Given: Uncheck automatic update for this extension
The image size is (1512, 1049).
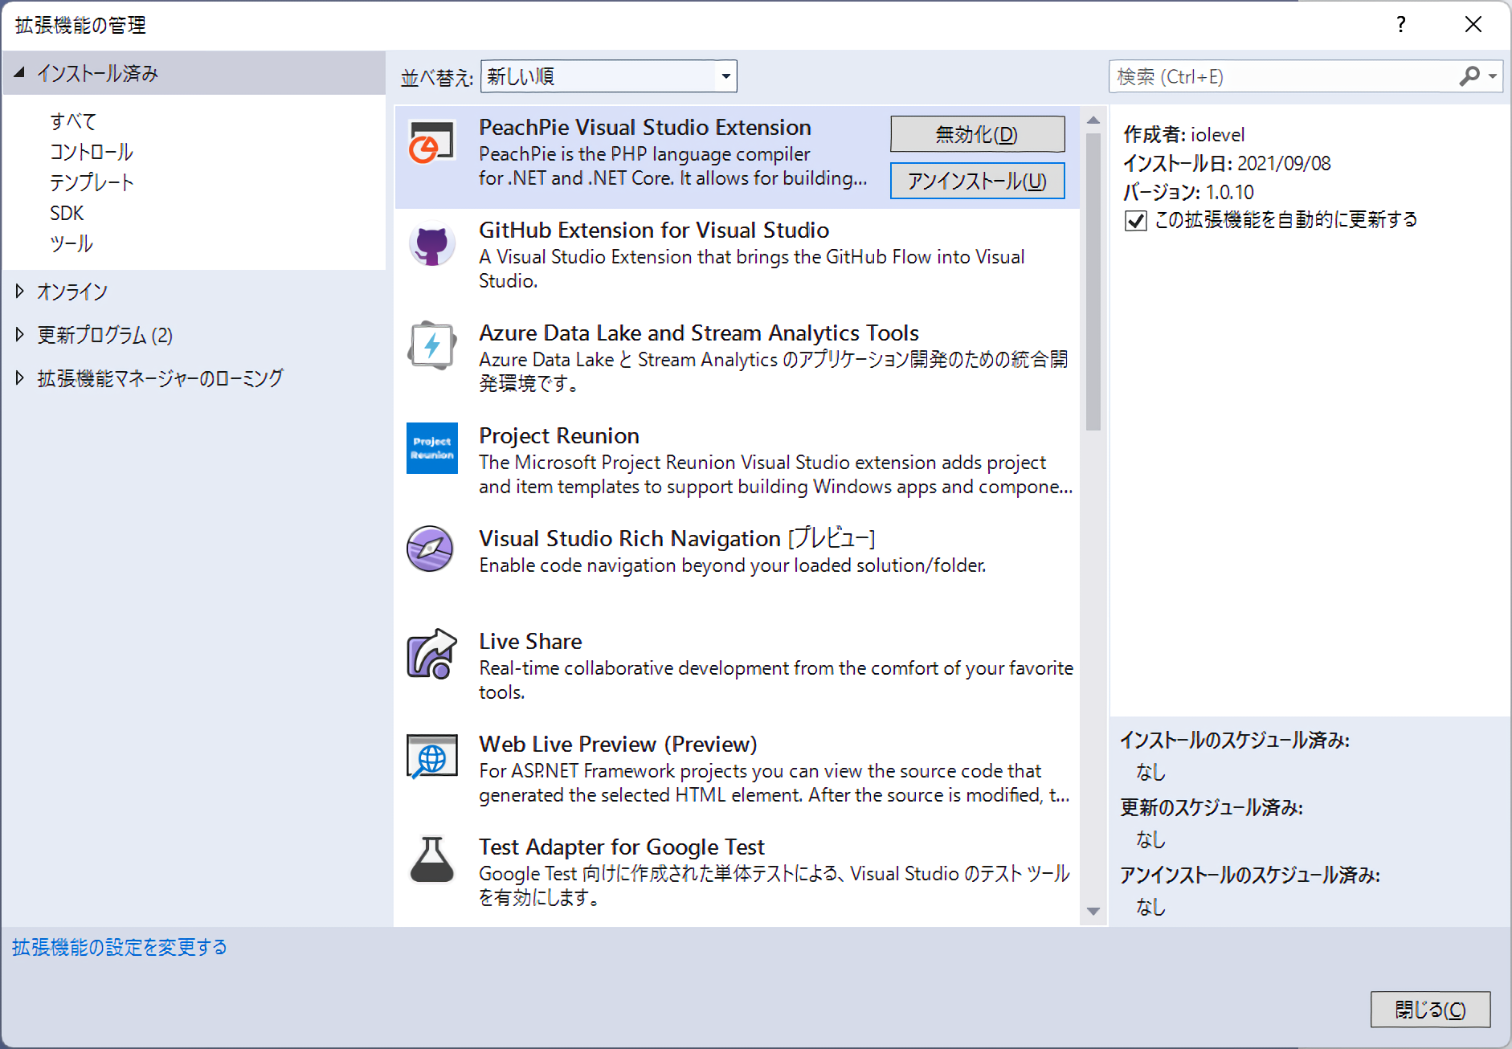Looking at the screenshot, I should pos(1135,221).
